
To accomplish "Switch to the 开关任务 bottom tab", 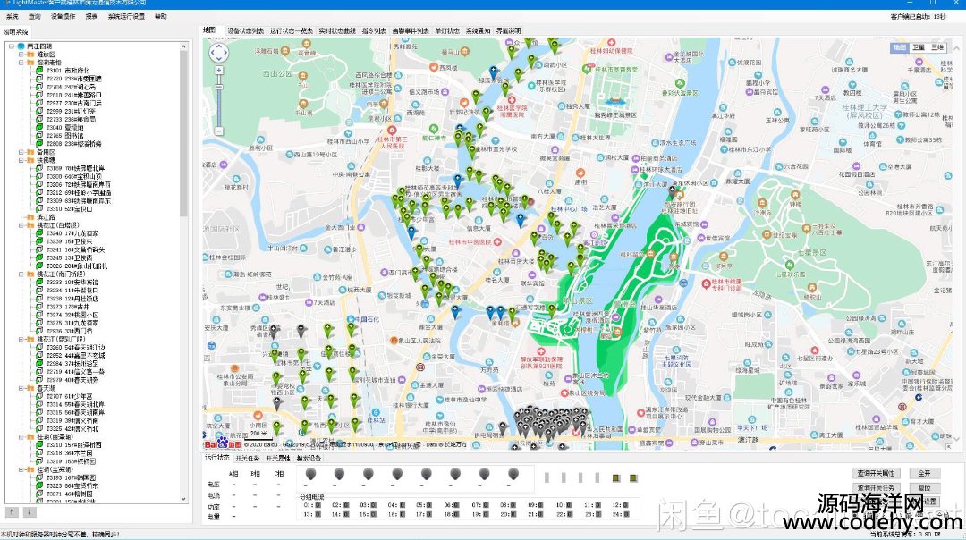I will coord(248,458).
